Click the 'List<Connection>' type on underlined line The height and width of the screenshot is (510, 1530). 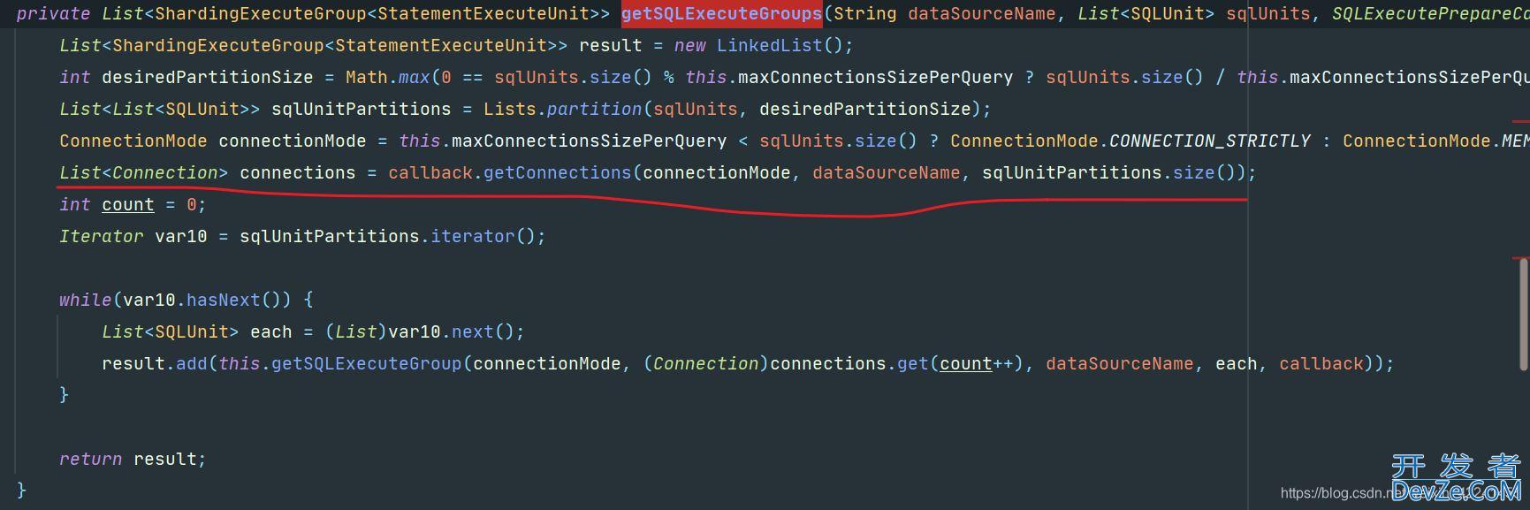point(143,172)
